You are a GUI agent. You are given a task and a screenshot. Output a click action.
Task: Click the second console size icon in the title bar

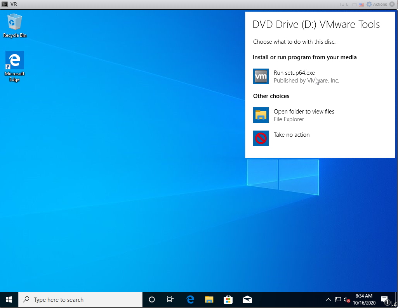[348, 5]
